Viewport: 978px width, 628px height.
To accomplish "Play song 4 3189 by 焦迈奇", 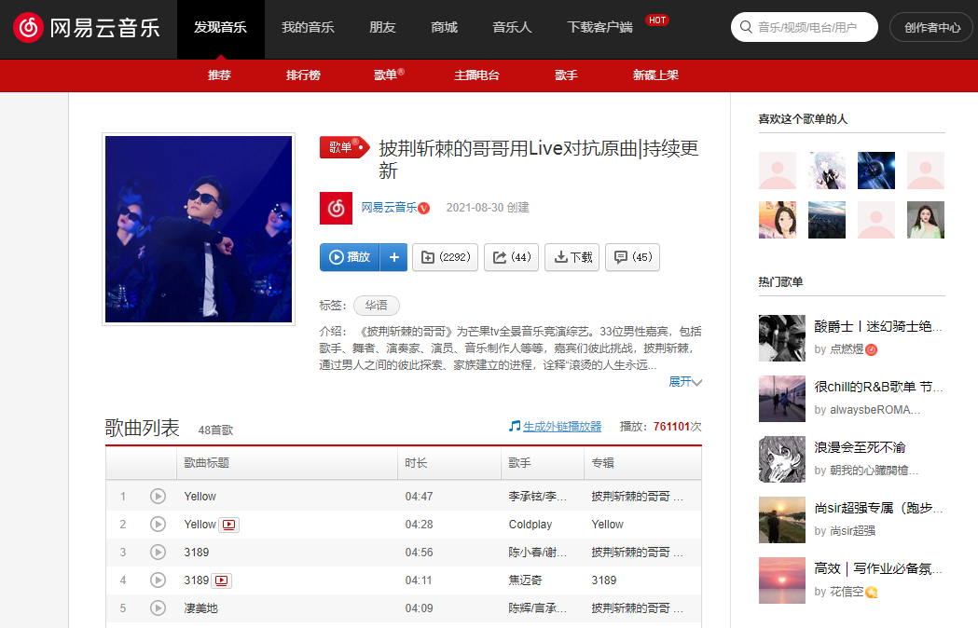I will [x=158, y=580].
